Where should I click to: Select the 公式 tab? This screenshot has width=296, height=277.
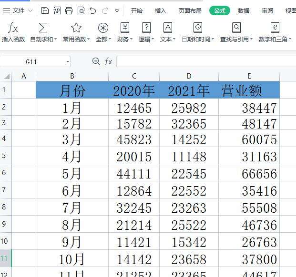point(220,10)
